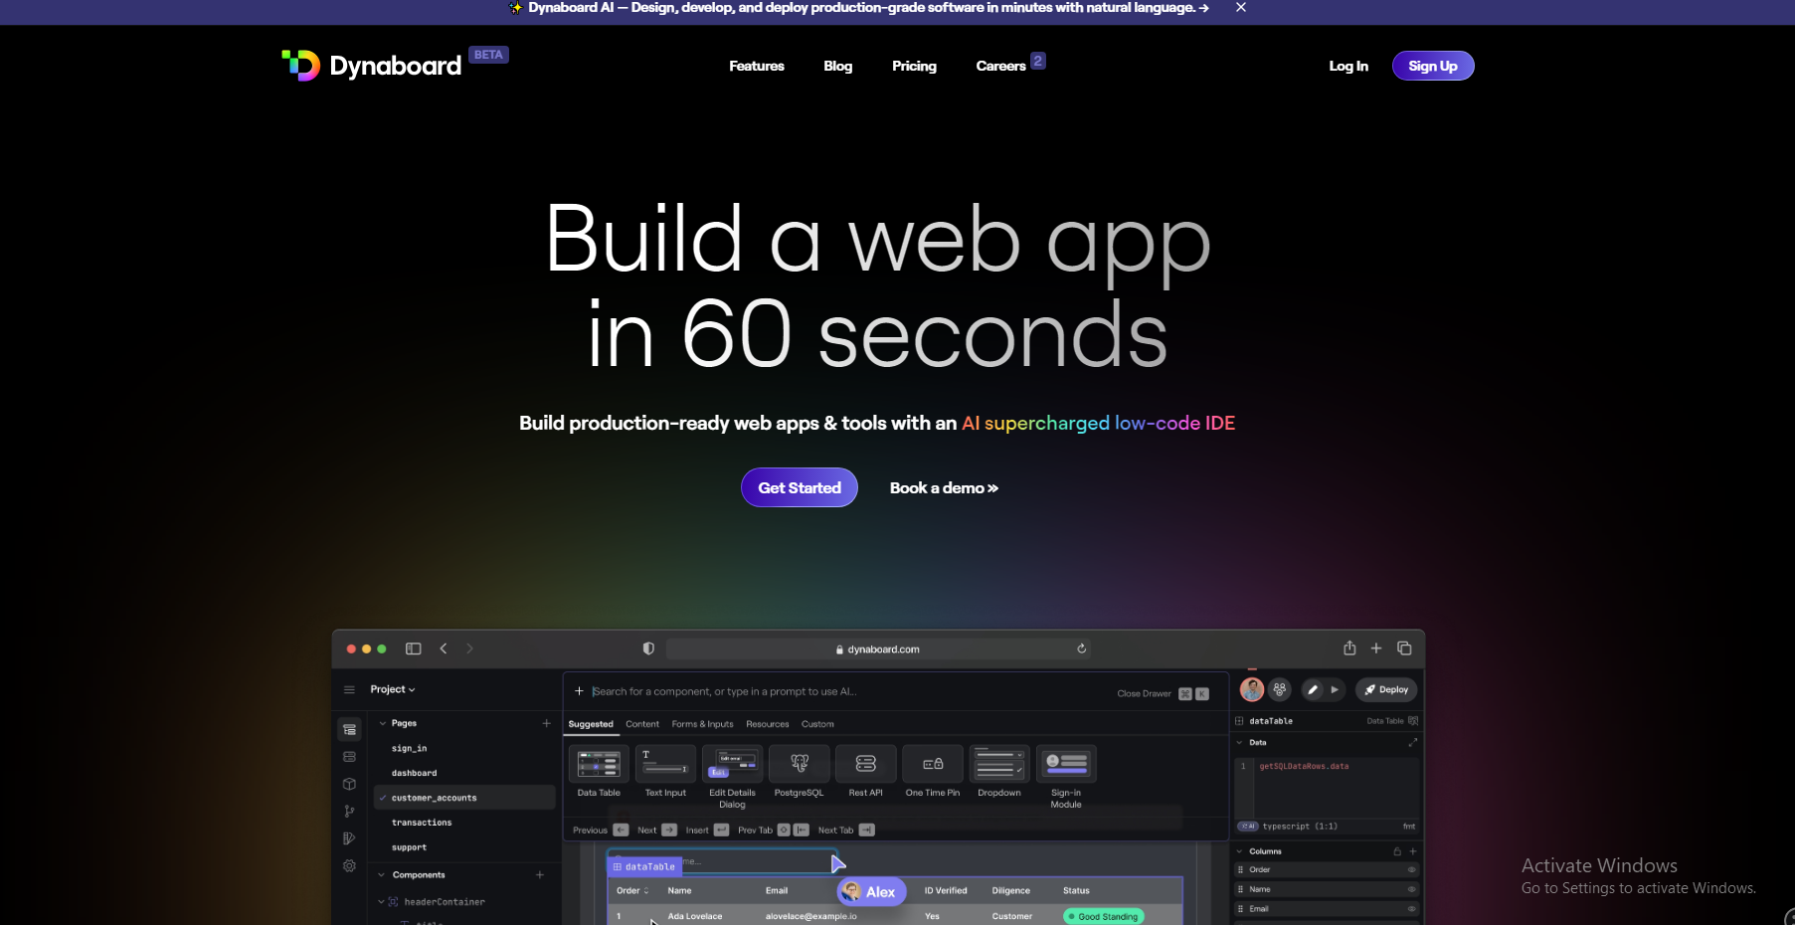
Task: Collapse the Pages section
Action: coord(383,723)
